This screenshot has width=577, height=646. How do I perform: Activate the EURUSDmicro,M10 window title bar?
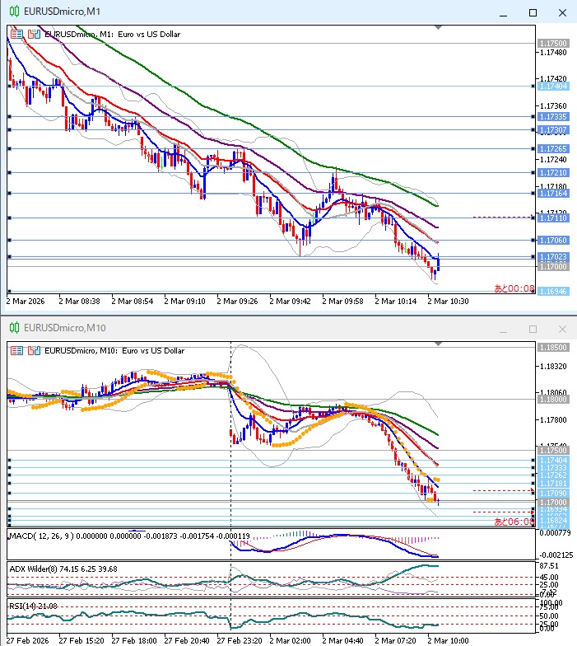(x=247, y=328)
